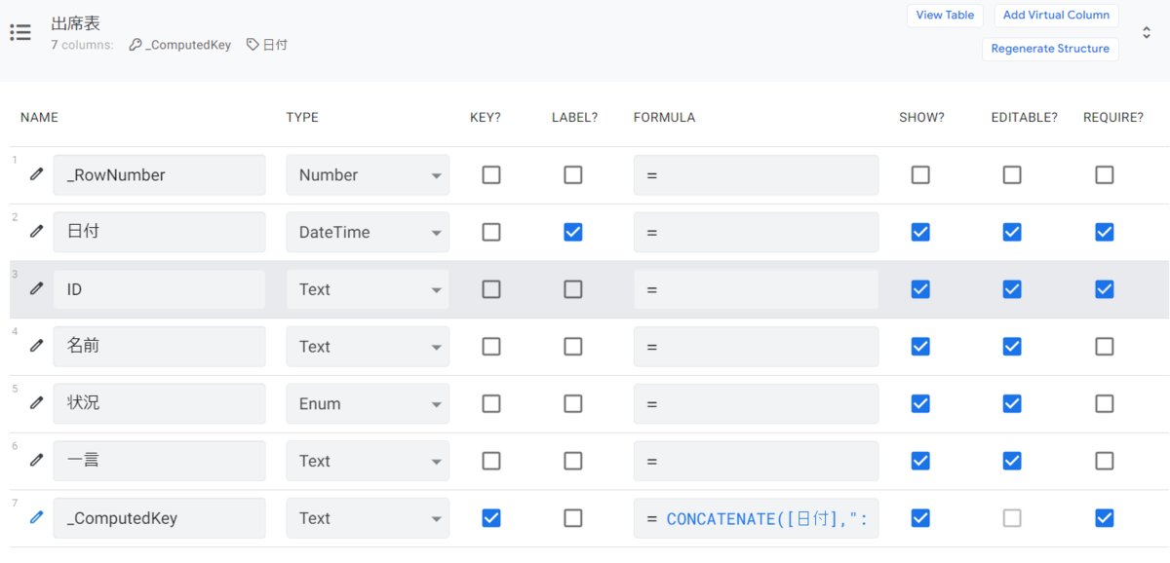Image resolution: width=1170 pixels, height=563 pixels.
Task: Click the edit pencil for 名前 column
Action: click(x=37, y=346)
